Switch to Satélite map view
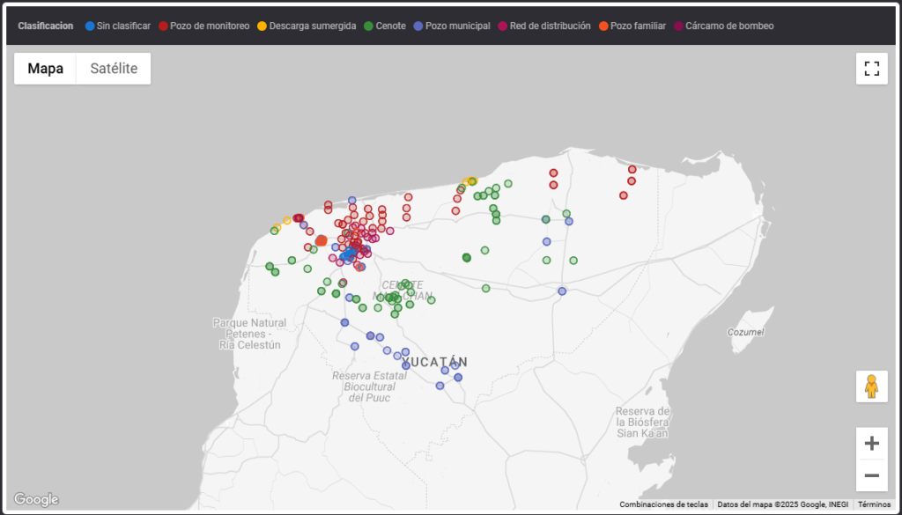 point(114,69)
